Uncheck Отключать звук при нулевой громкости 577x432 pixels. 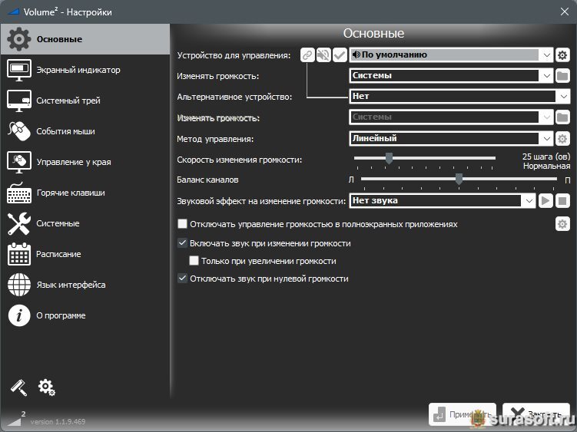coord(182,279)
